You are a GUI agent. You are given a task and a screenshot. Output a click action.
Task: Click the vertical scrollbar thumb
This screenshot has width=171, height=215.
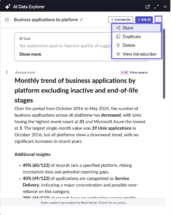click(164, 64)
